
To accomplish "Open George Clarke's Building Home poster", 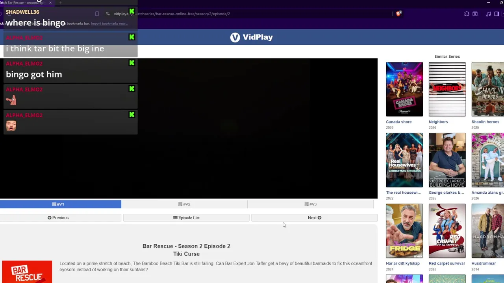I will [x=447, y=160].
